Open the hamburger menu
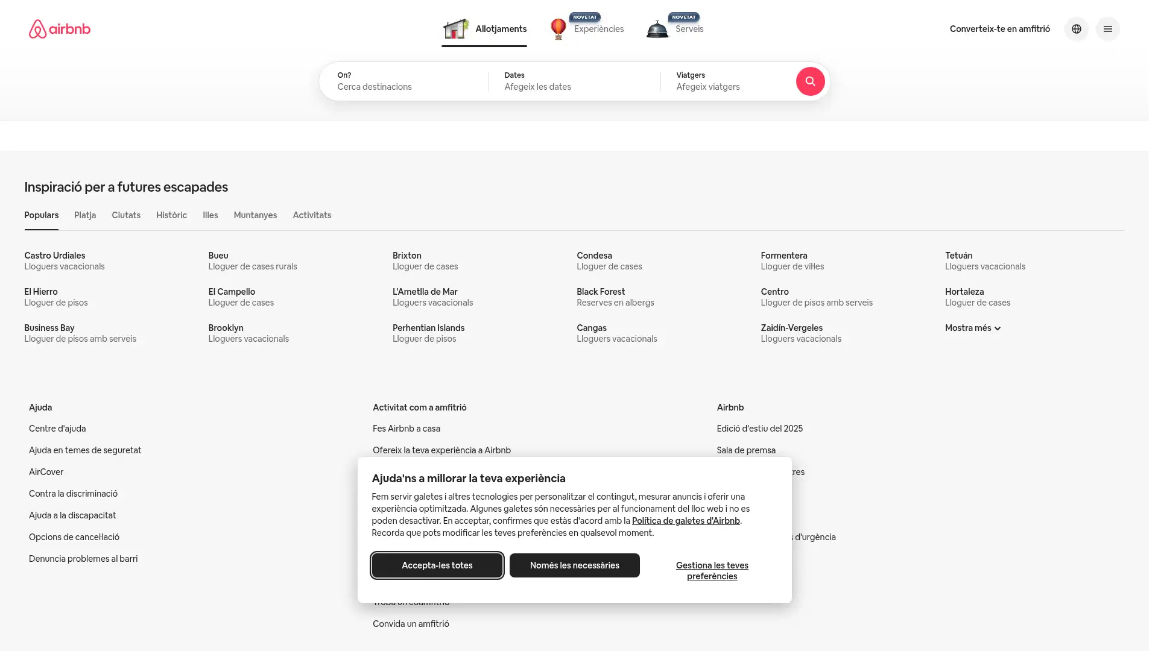 1107,29
